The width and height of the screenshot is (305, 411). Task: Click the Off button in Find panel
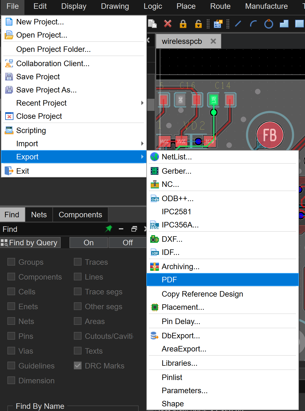[x=128, y=243]
